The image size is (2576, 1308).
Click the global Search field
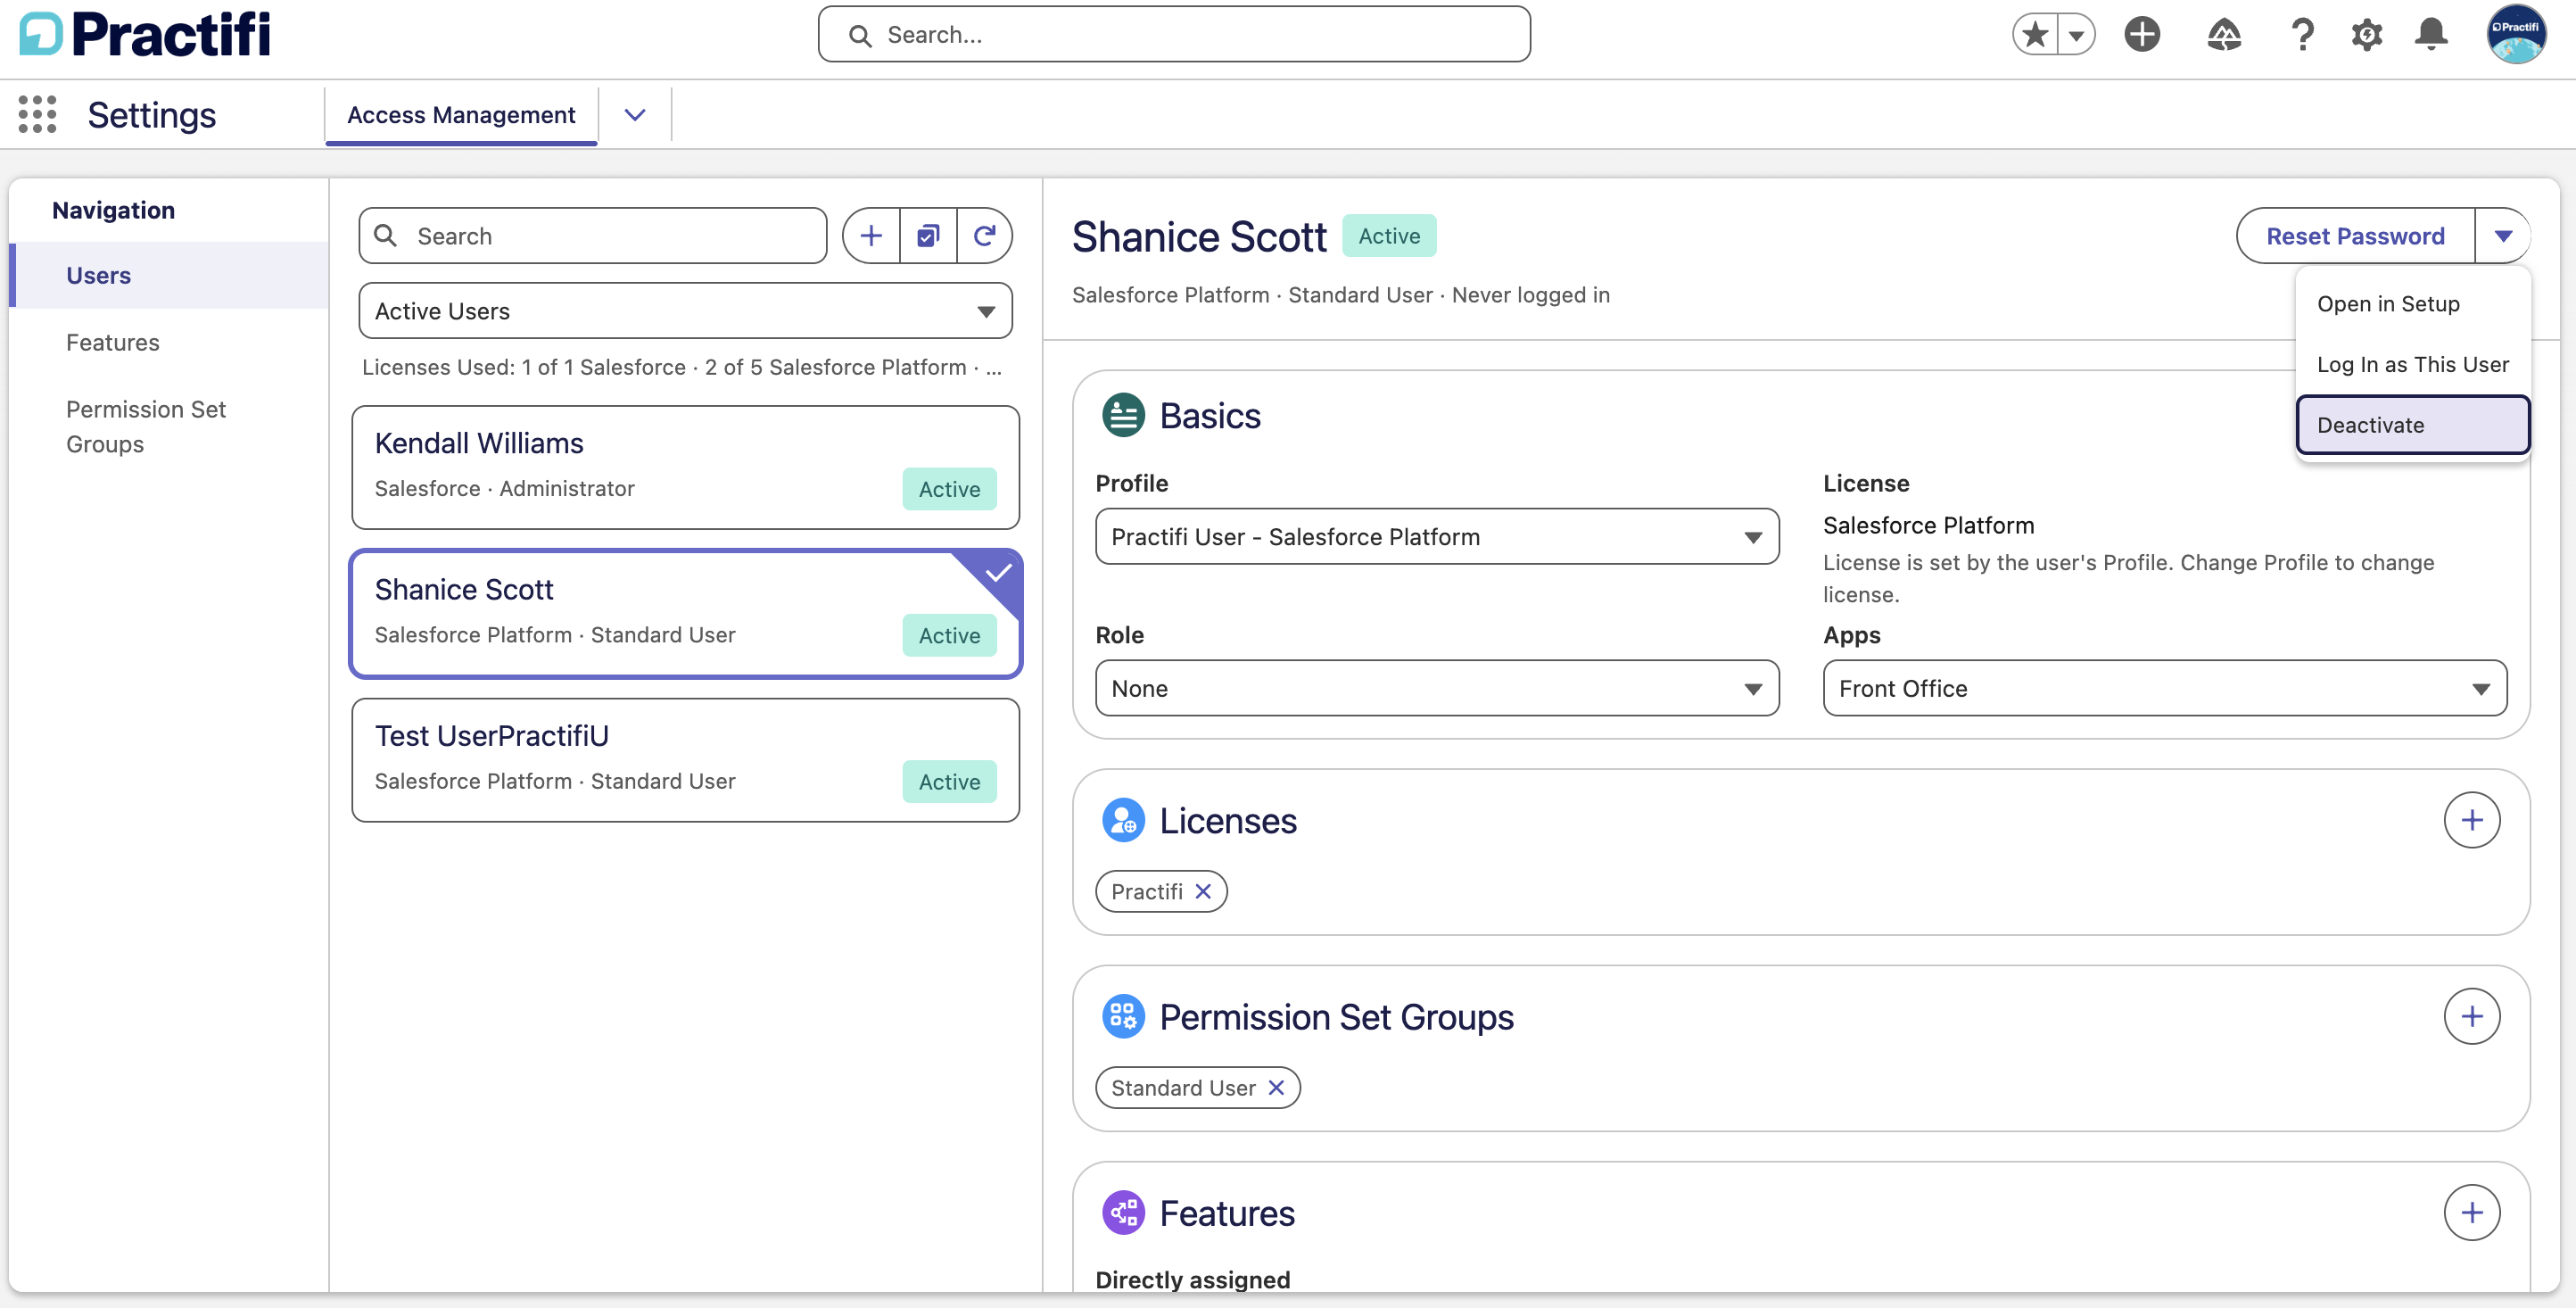click(1174, 35)
